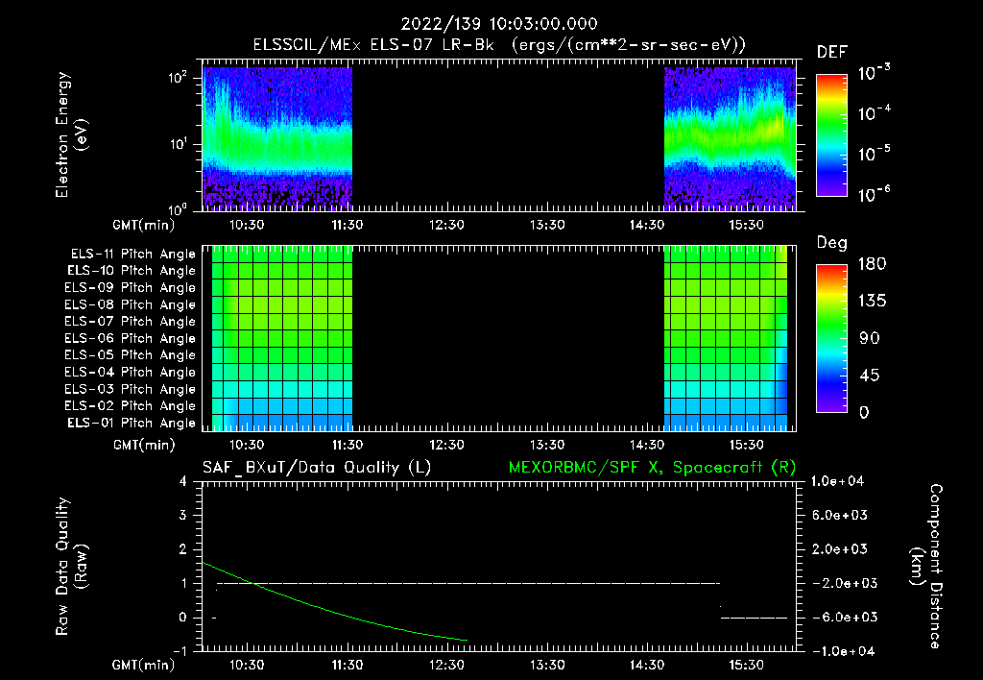Image resolution: width=983 pixels, height=680 pixels.
Task: Click GMT(min) label under the energy spectrogram
Action: pos(144,225)
